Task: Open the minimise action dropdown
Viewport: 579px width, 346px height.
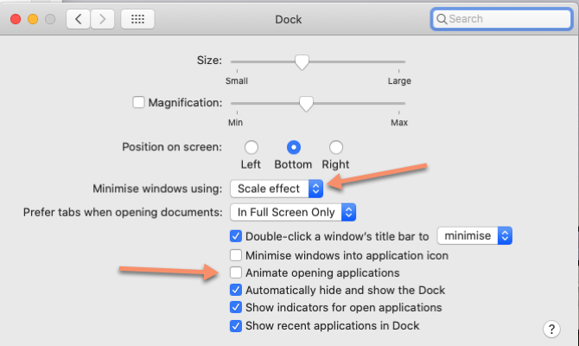Action: point(475,235)
